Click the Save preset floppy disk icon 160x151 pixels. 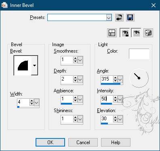coord(130,17)
